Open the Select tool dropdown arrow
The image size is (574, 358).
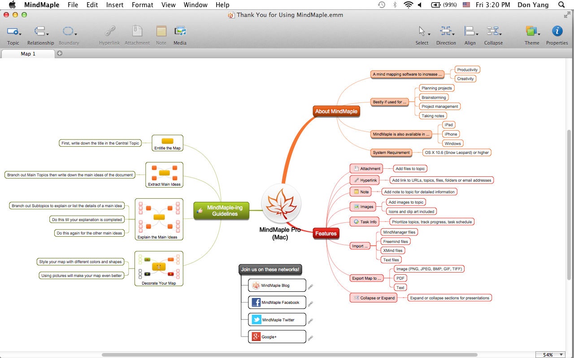tap(429, 34)
